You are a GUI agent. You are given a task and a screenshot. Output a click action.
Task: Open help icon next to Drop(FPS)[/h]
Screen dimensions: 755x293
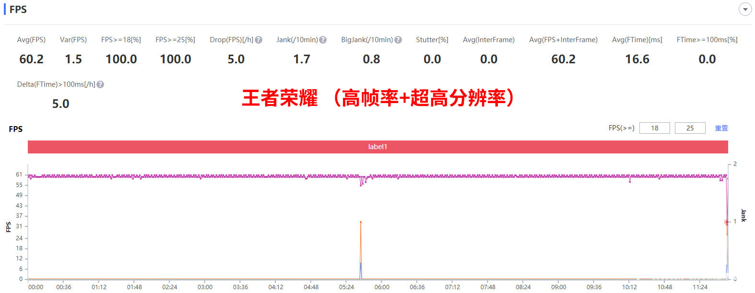pos(259,40)
